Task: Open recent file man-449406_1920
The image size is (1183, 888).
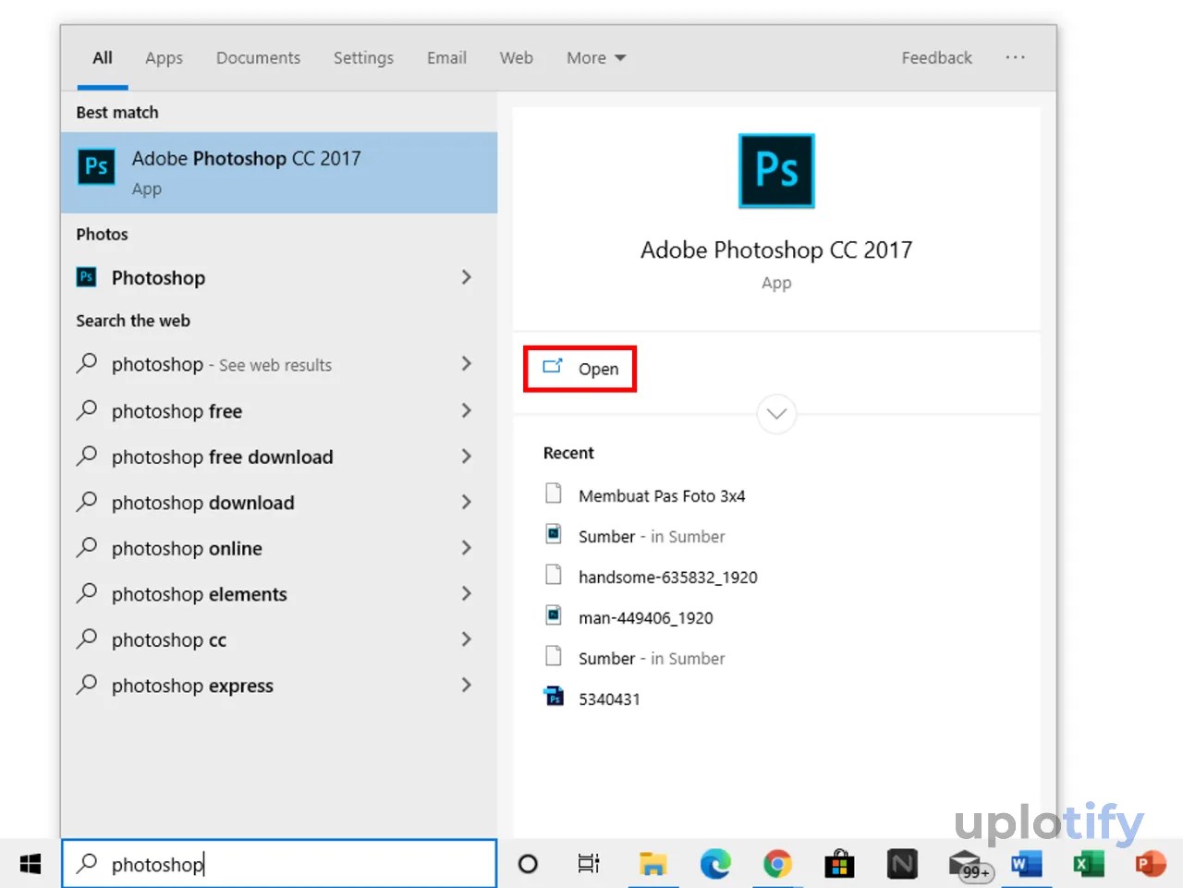Action: tap(645, 618)
